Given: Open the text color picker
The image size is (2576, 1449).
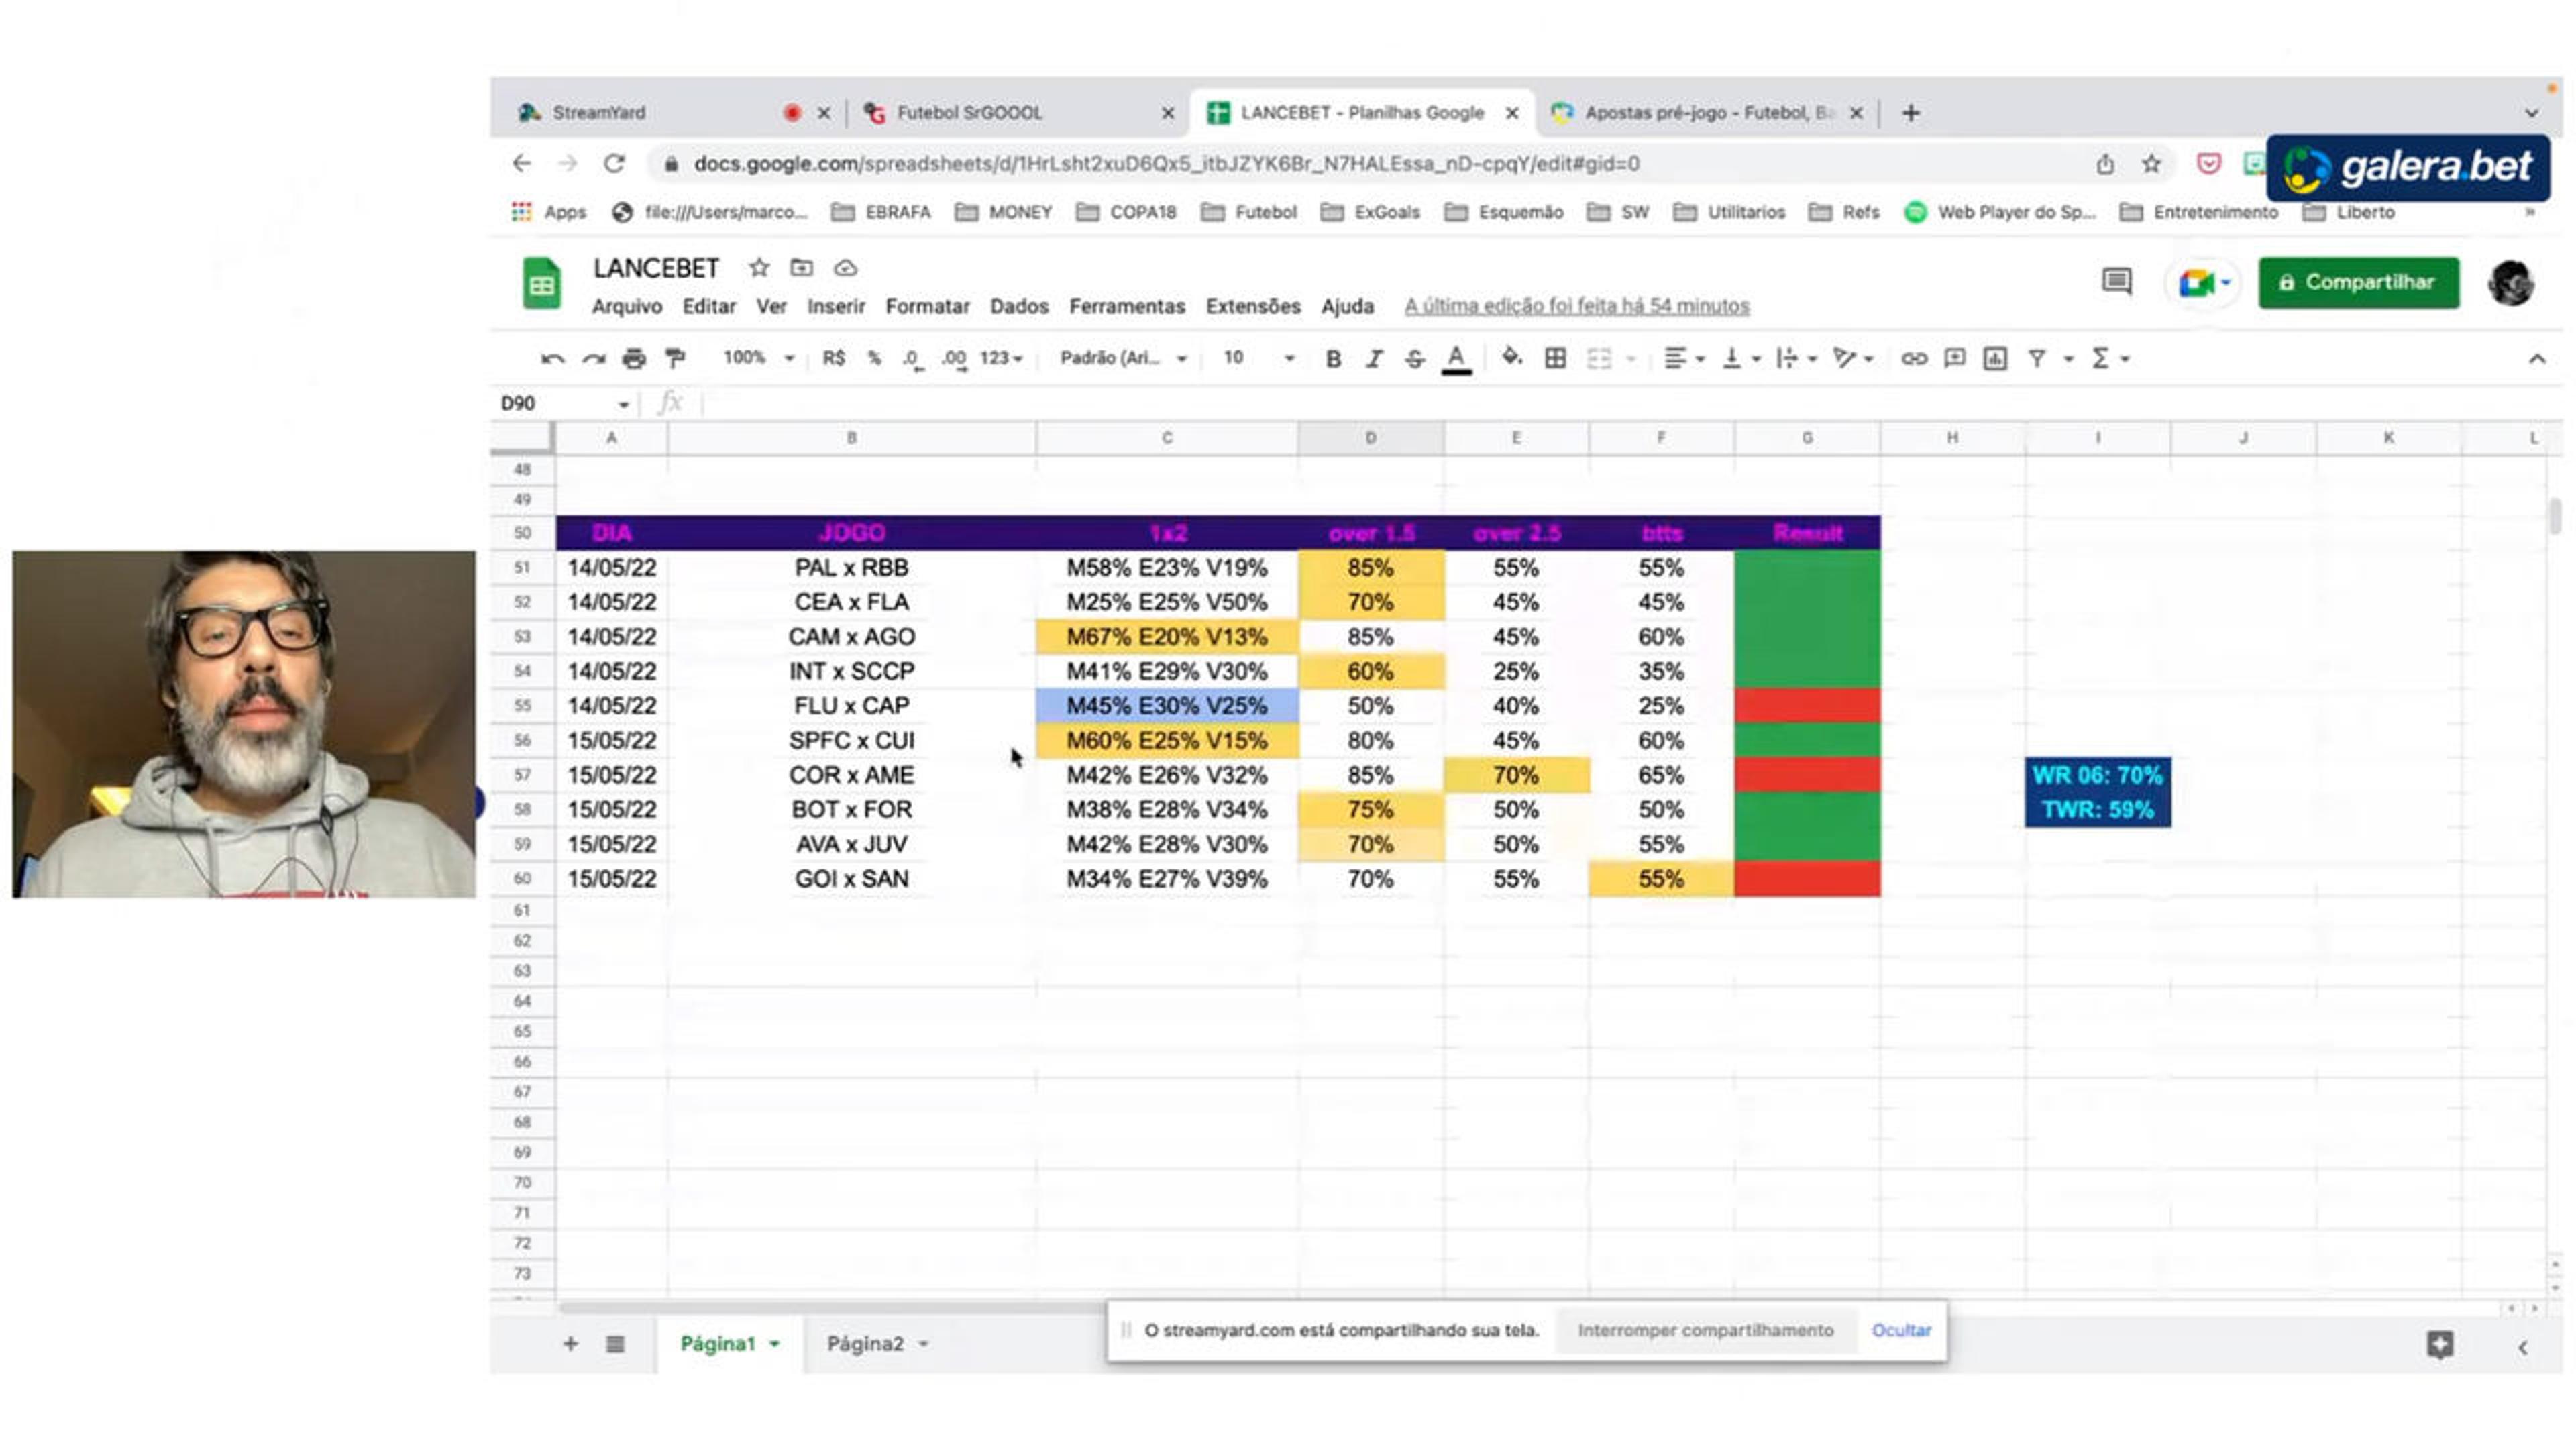Looking at the screenshot, I should [1456, 358].
